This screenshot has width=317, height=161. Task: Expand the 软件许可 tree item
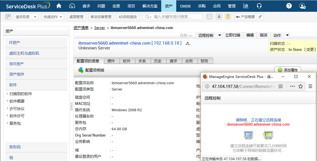7,116
